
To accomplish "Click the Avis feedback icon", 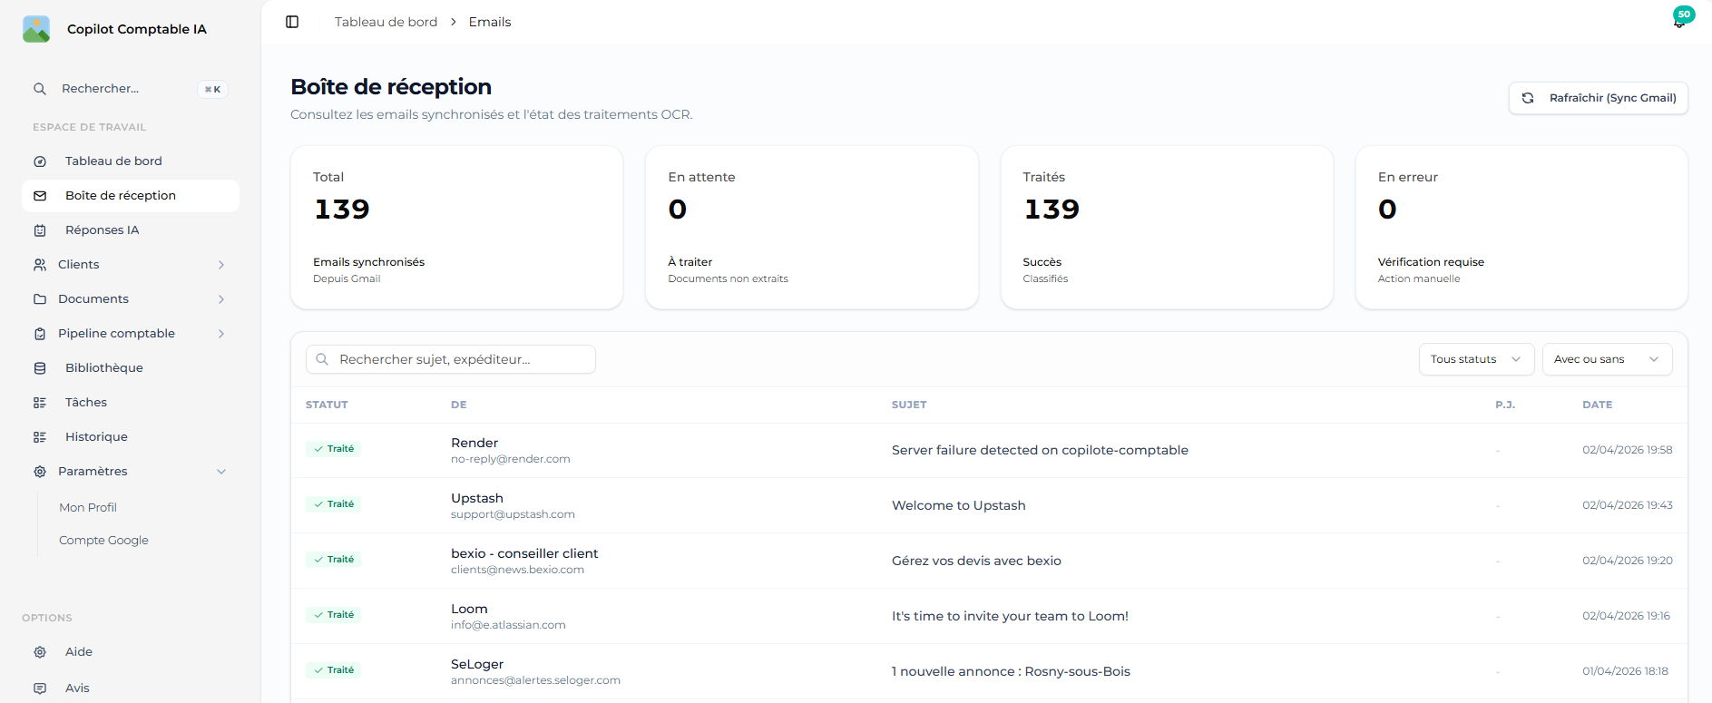I will pyautogui.click(x=40, y=688).
